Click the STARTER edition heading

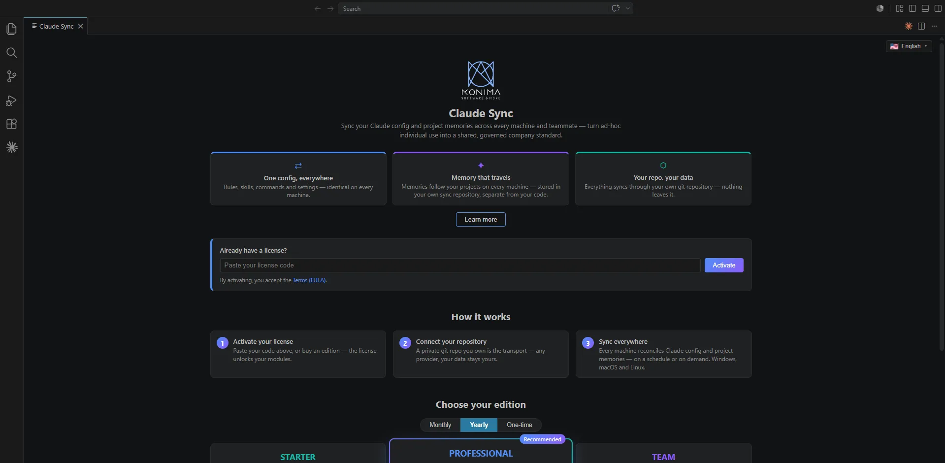tap(298, 457)
